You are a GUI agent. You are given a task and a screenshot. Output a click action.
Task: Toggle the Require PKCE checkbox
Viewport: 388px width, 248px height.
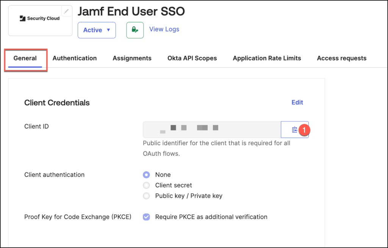click(x=146, y=217)
